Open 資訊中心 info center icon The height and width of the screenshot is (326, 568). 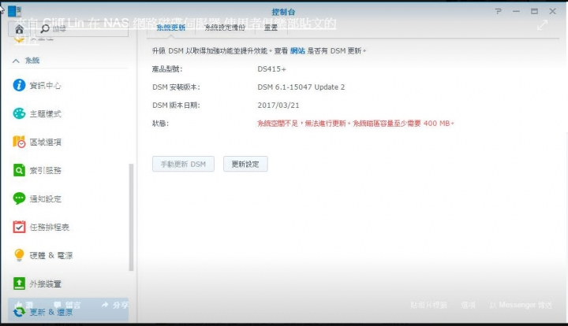pyautogui.click(x=19, y=85)
